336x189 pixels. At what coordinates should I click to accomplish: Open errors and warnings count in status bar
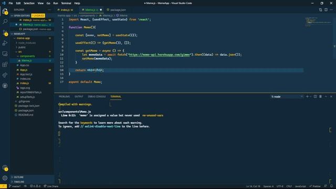pyautogui.click(x=35, y=186)
